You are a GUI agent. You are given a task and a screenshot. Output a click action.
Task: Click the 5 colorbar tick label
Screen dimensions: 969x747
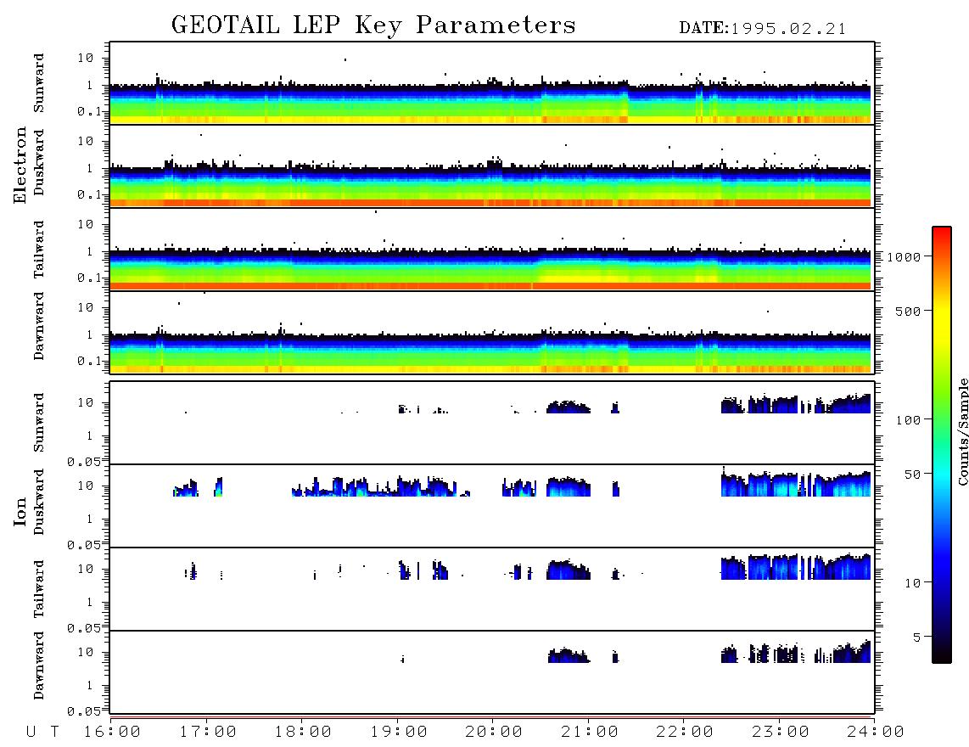coord(916,637)
